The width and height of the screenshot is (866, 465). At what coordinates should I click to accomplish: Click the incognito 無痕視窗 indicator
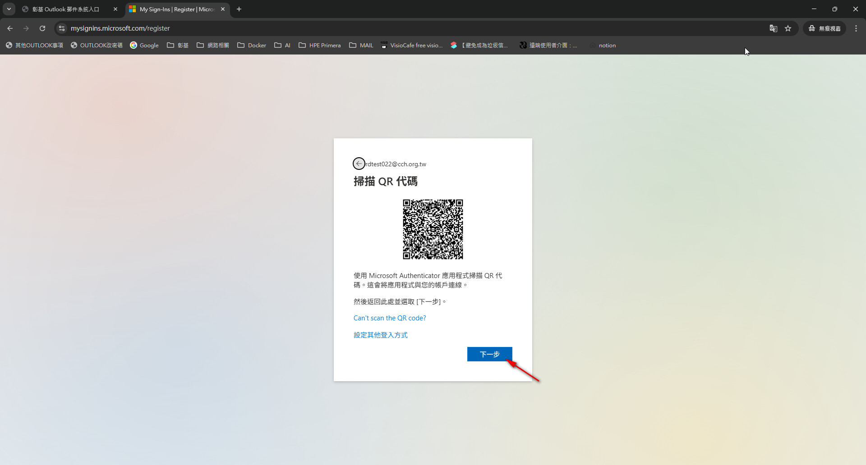point(825,28)
